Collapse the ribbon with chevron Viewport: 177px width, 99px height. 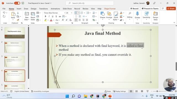point(174,23)
